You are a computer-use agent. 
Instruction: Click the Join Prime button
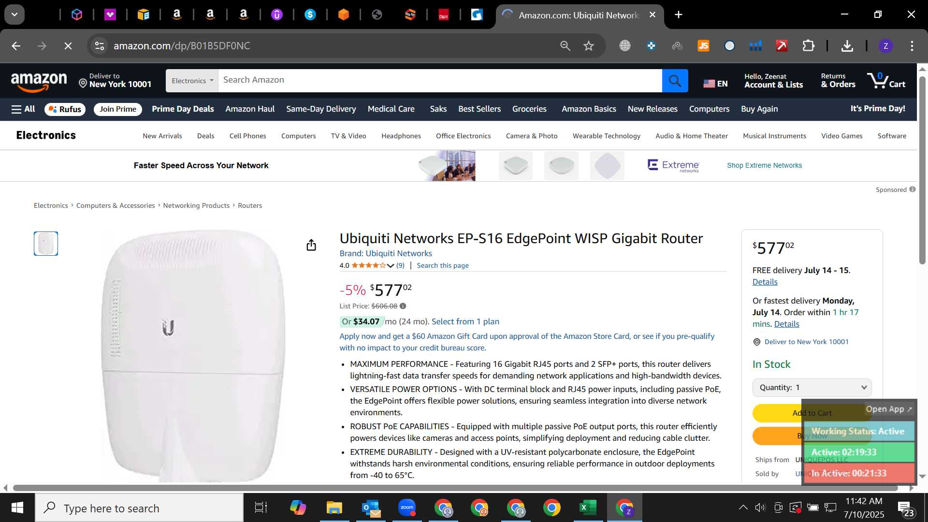click(x=118, y=109)
